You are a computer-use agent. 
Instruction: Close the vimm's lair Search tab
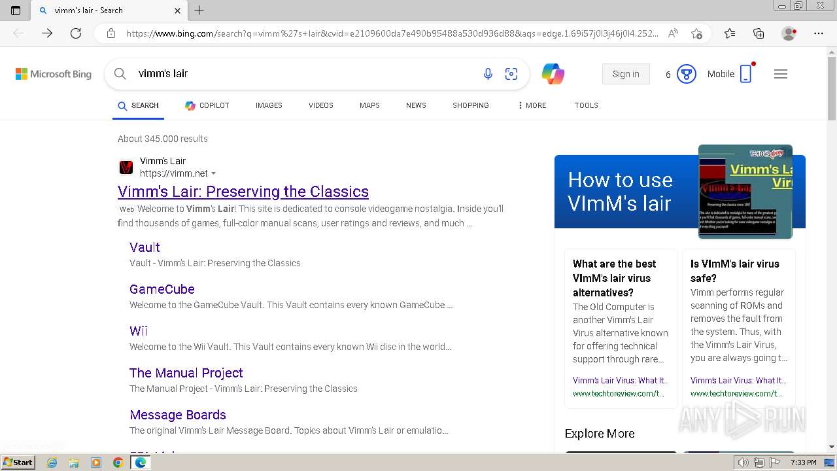tap(178, 10)
